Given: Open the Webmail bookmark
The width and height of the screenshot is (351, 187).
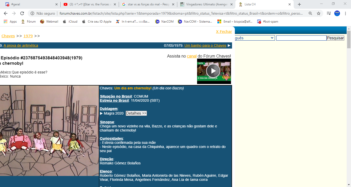Looking at the screenshot, I should point(49,22).
